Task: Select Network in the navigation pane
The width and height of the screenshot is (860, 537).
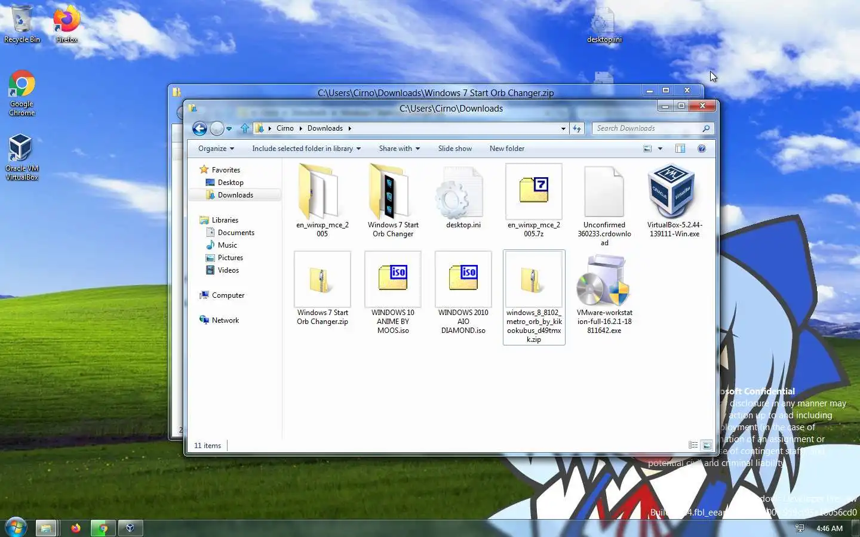Action: click(x=225, y=320)
